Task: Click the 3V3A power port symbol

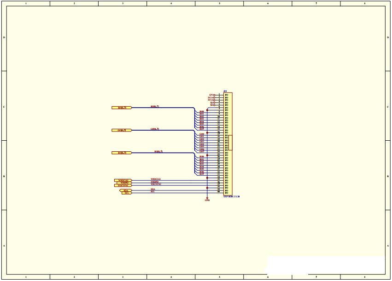Action: point(212,97)
